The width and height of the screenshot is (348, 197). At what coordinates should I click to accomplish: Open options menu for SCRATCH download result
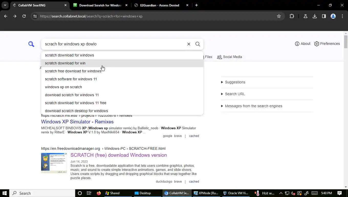click(x=185, y=182)
